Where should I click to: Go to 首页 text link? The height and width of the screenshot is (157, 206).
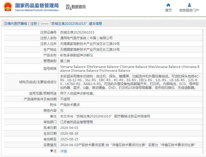click(x=168, y=10)
